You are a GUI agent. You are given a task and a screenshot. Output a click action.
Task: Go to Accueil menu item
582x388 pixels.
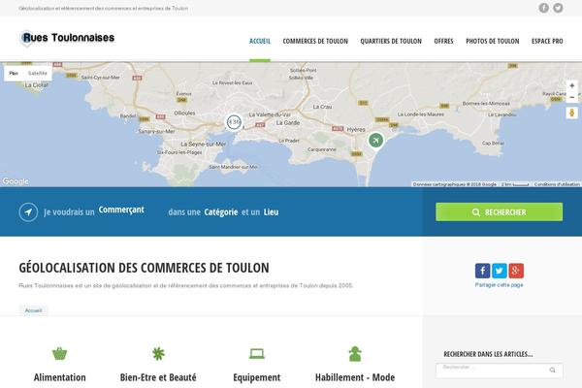[x=260, y=41]
